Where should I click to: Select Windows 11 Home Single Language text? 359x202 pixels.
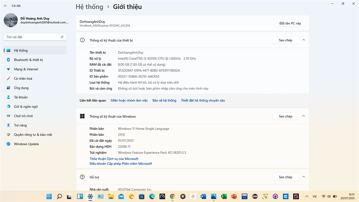click(x=144, y=129)
